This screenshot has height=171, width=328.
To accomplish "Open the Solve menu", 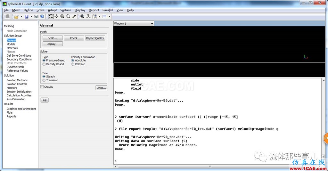I will click(40, 10).
